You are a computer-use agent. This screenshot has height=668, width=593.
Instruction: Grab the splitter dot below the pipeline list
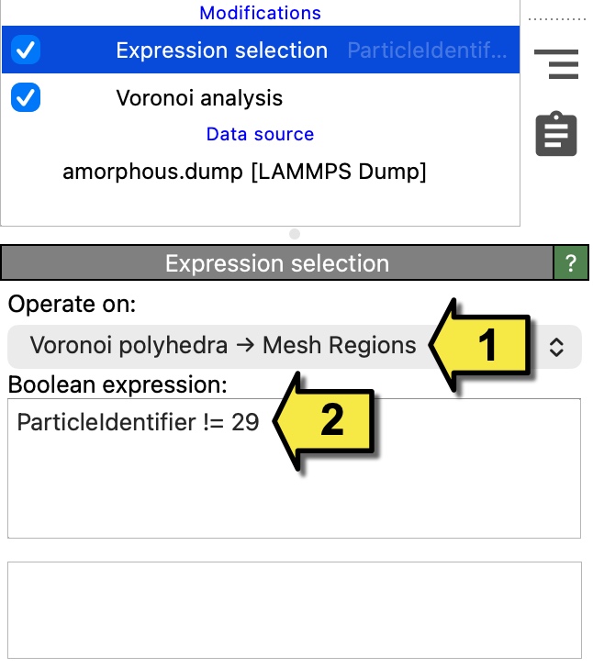click(294, 234)
